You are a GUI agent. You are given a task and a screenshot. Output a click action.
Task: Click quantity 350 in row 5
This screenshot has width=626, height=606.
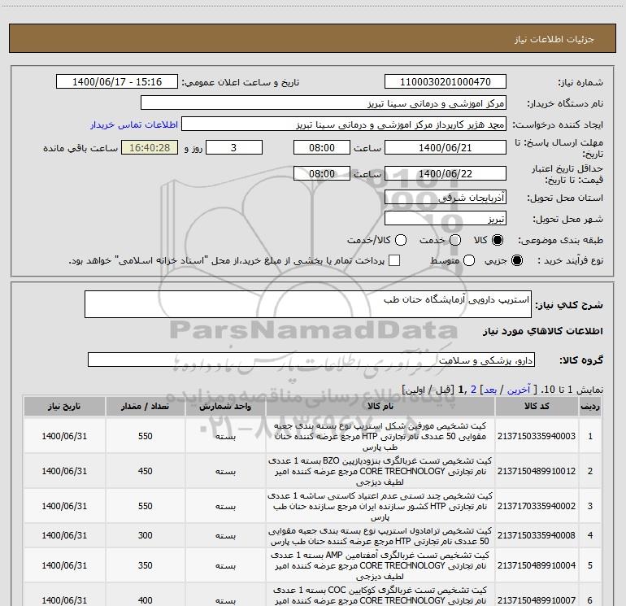coord(145,565)
